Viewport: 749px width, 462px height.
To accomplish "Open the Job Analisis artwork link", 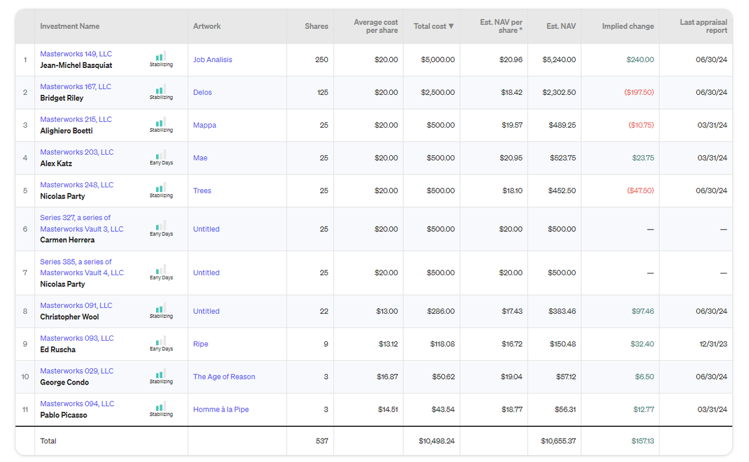I will [212, 60].
